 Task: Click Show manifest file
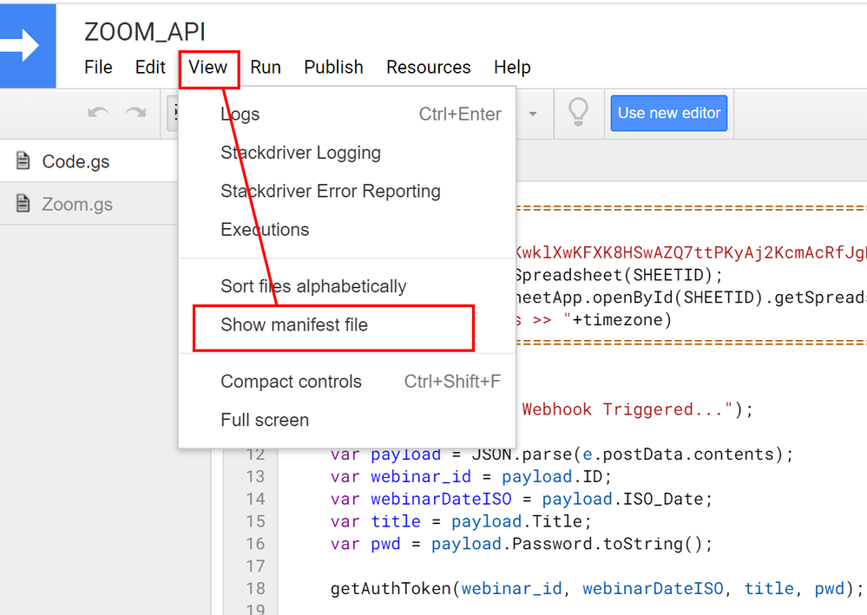347,325
